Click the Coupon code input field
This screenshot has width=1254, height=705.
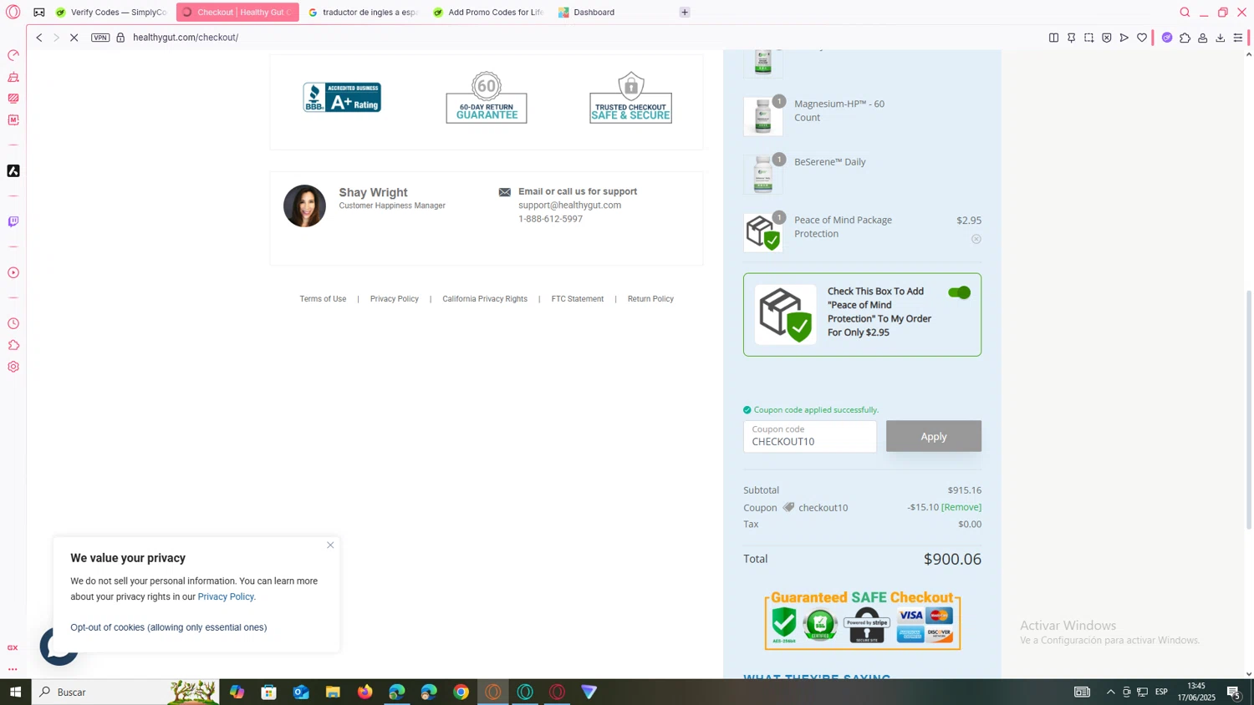810,436
